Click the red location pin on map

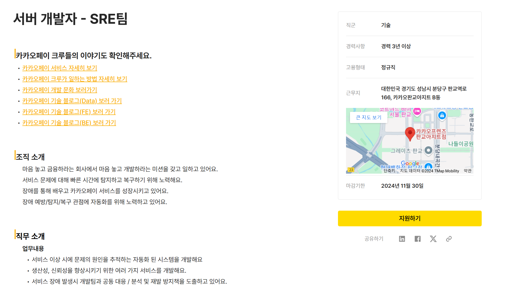coord(410,133)
